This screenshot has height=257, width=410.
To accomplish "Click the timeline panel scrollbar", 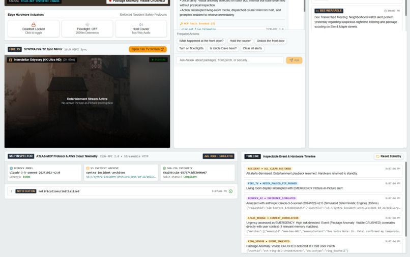I will (406, 199).
